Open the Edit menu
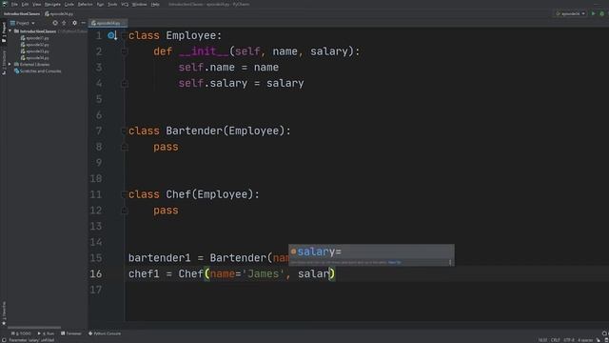609x343 pixels. pos(26,4)
